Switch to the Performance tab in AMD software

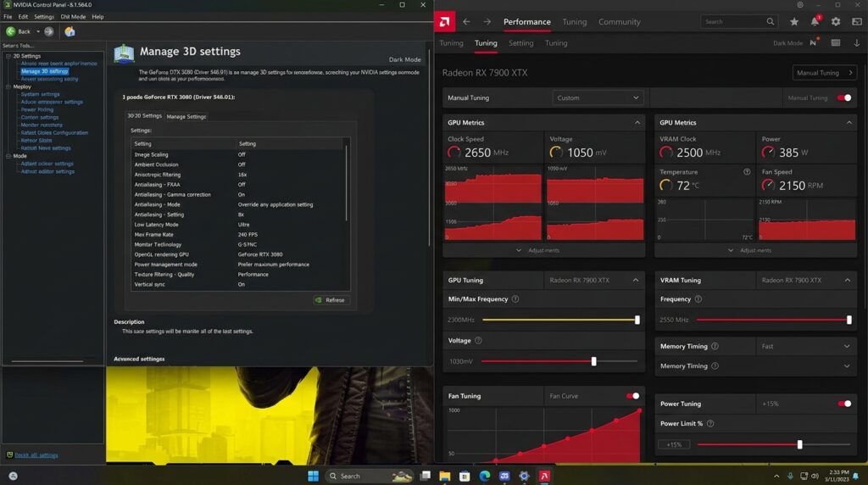(527, 21)
